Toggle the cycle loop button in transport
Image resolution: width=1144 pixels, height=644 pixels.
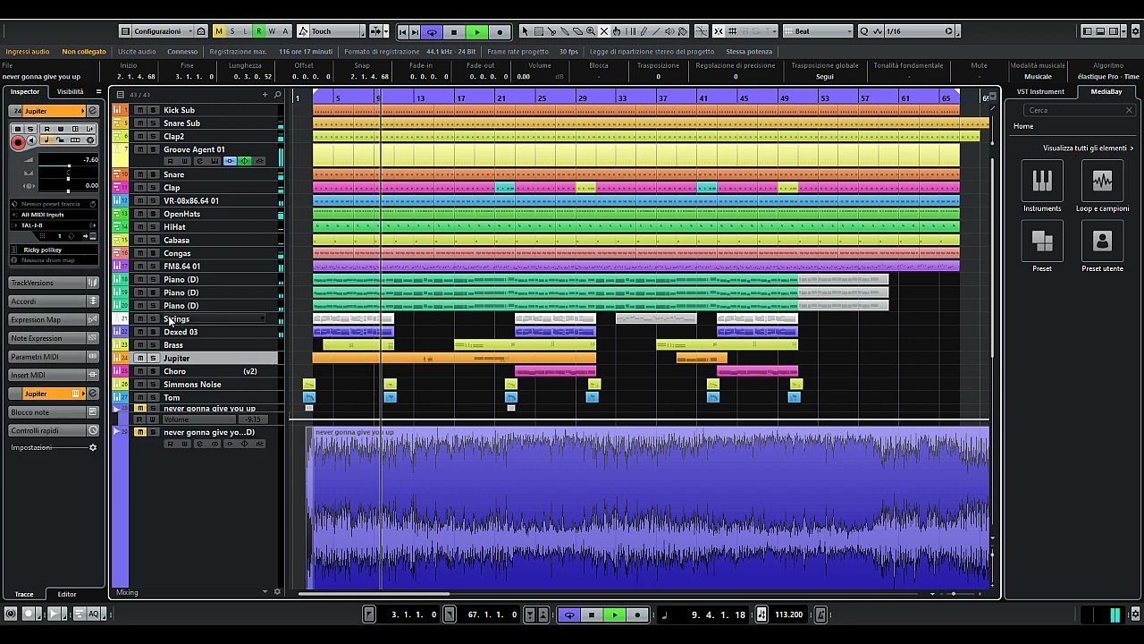(432, 31)
